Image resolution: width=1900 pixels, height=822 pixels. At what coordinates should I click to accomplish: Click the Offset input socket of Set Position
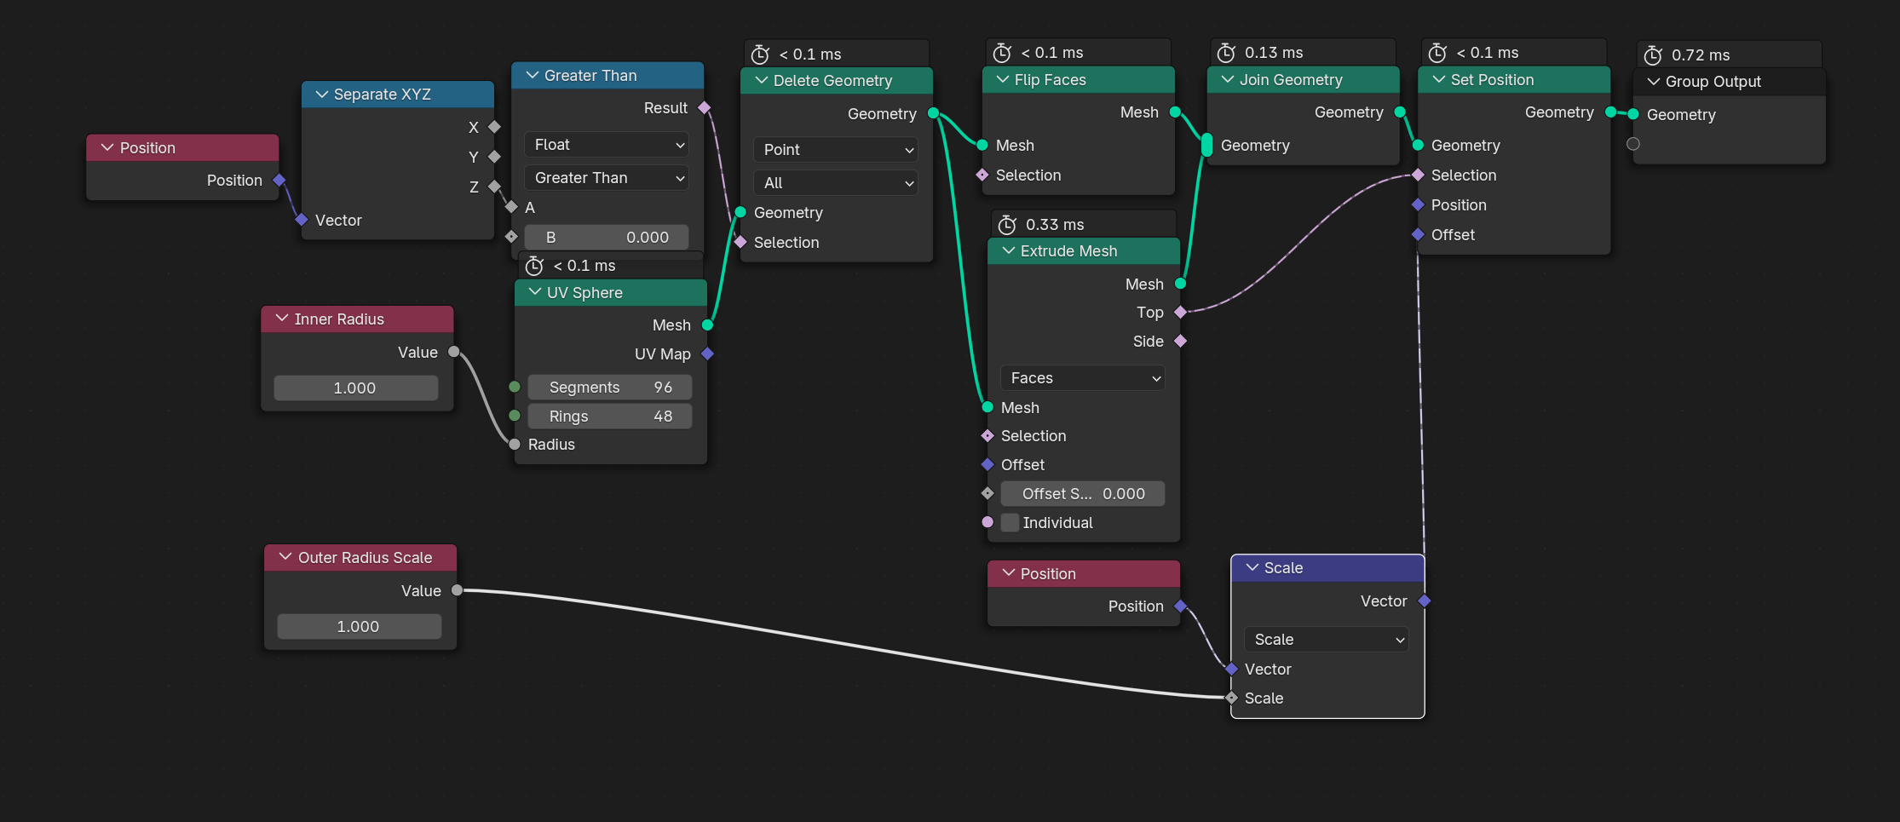point(1419,235)
